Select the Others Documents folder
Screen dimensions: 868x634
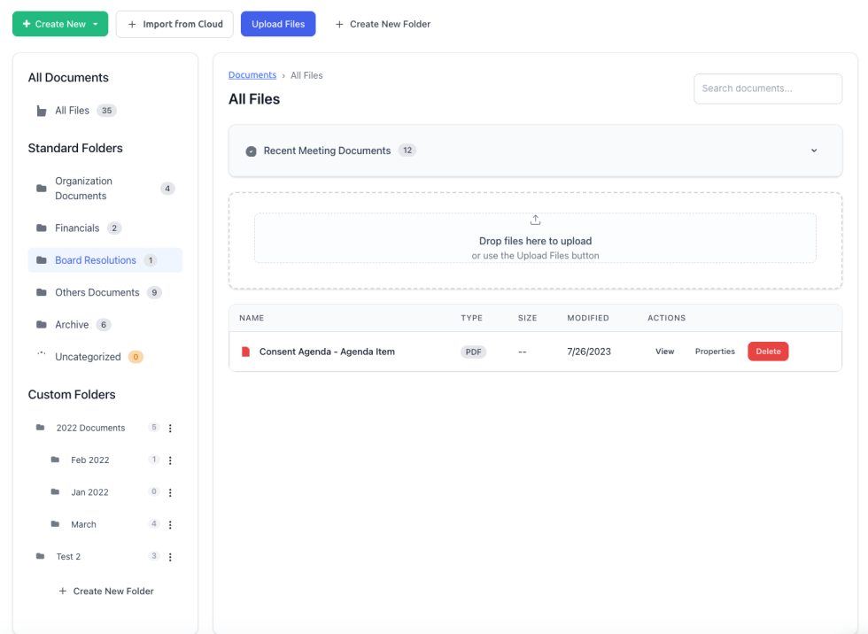[105, 292]
